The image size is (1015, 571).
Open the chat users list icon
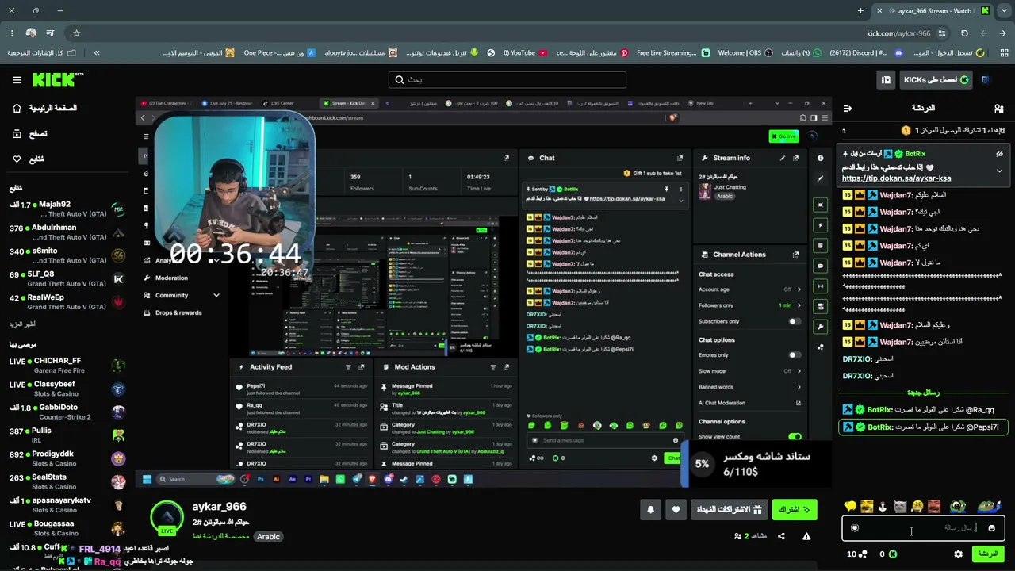point(998,108)
